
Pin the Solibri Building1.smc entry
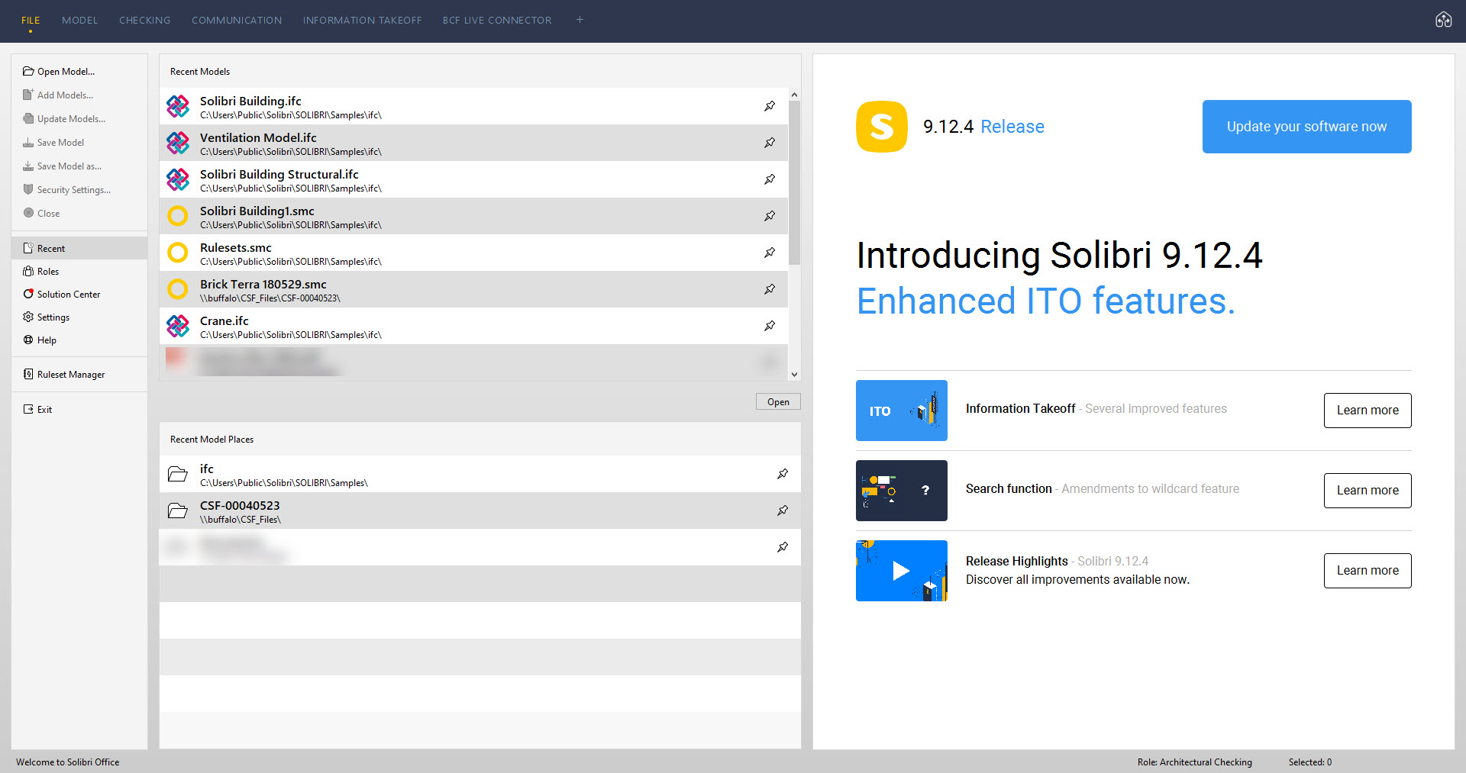coord(770,216)
